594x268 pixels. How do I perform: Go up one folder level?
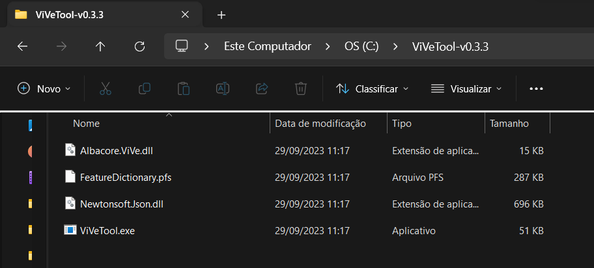click(100, 47)
